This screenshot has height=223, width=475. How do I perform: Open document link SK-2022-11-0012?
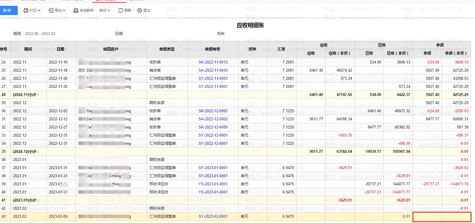pyautogui.click(x=213, y=62)
